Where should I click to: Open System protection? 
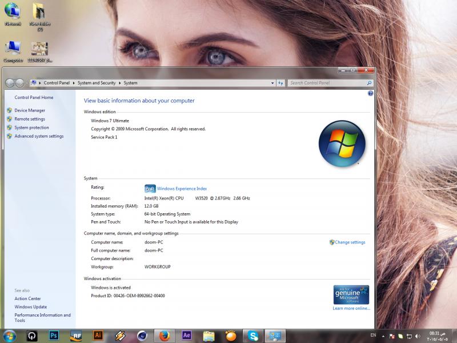click(31, 127)
